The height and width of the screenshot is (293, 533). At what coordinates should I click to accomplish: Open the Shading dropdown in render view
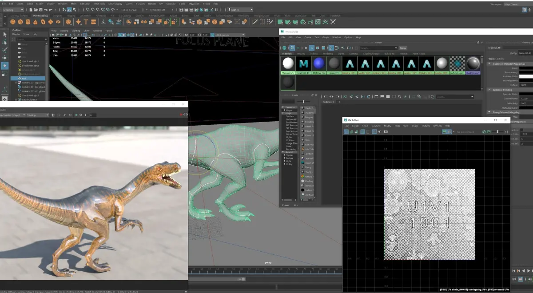(38, 115)
